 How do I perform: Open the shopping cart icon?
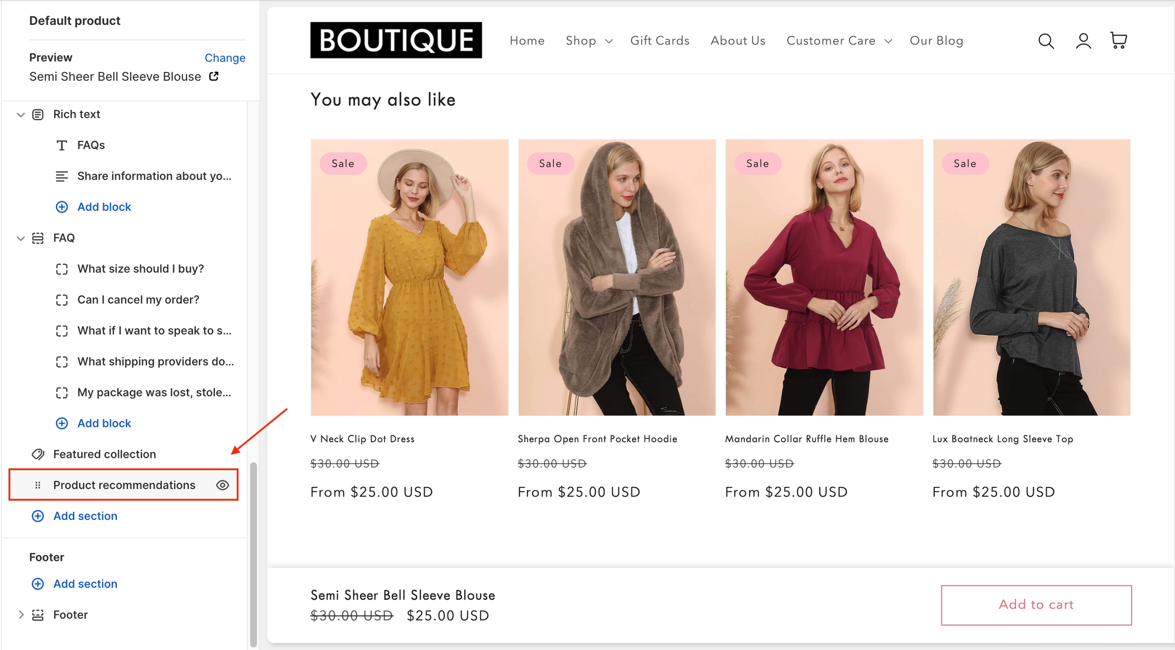[1118, 40]
